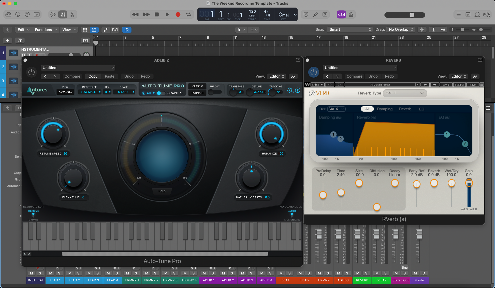
Task: Mute the DELAY channel strip
Action: (x=377, y=273)
